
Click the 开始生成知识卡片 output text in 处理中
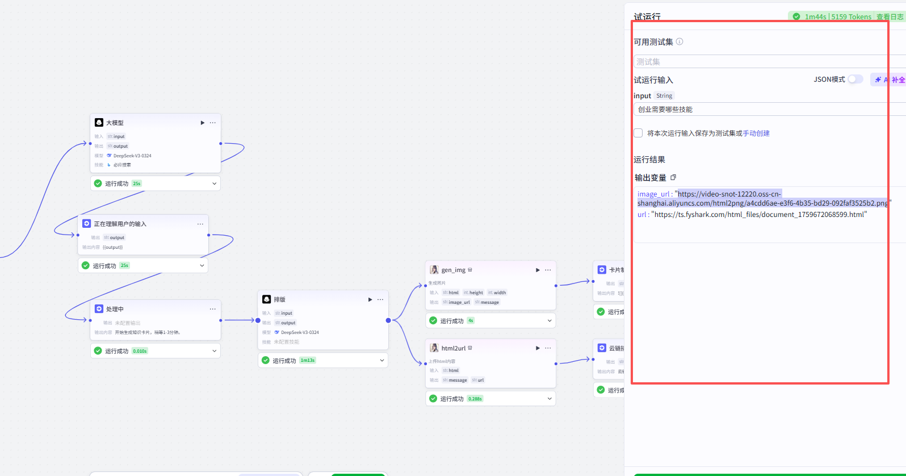[148, 332]
